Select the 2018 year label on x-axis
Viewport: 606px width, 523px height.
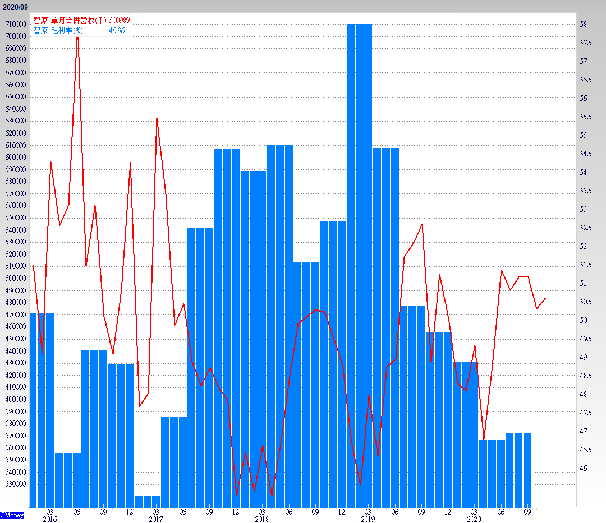coord(261,520)
